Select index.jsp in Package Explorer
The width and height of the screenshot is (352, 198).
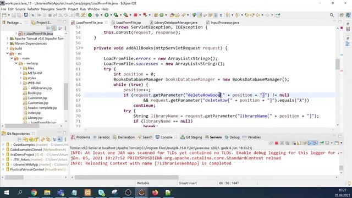tap(34, 113)
